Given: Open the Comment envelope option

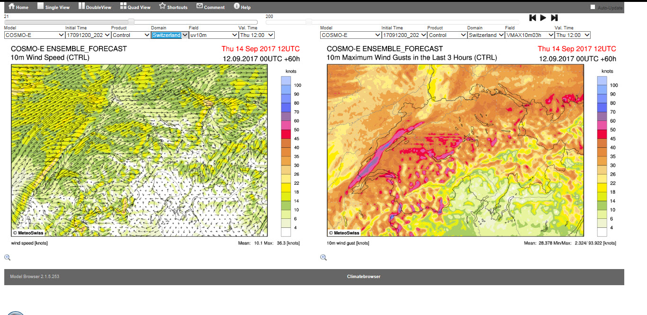Looking at the screenshot, I should tap(200, 7).
